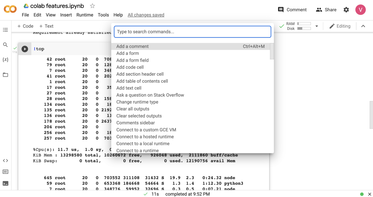Viewport: 373px width, 197px height.
Task: Open the View menu
Action: tap(51, 15)
